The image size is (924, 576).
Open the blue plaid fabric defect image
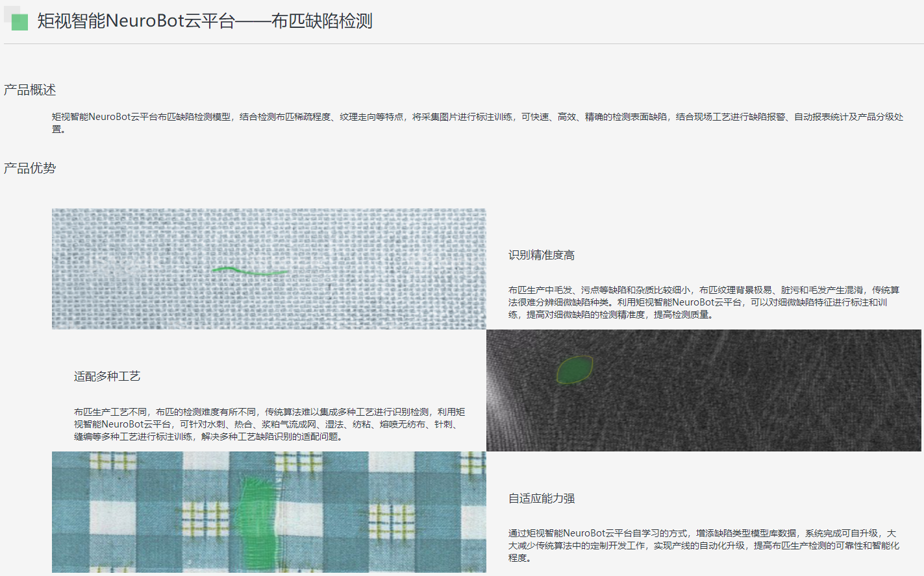tap(269, 512)
